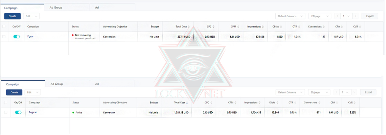
Task: Sort by Total Cost in the Fugicar table
Action: coord(187,103)
